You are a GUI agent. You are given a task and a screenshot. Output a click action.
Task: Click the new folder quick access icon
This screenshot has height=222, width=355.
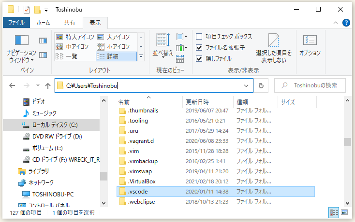pos(37,10)
